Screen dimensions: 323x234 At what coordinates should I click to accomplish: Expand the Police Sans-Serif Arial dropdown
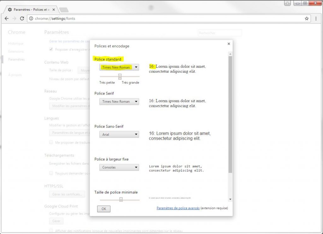click(119, 134)
